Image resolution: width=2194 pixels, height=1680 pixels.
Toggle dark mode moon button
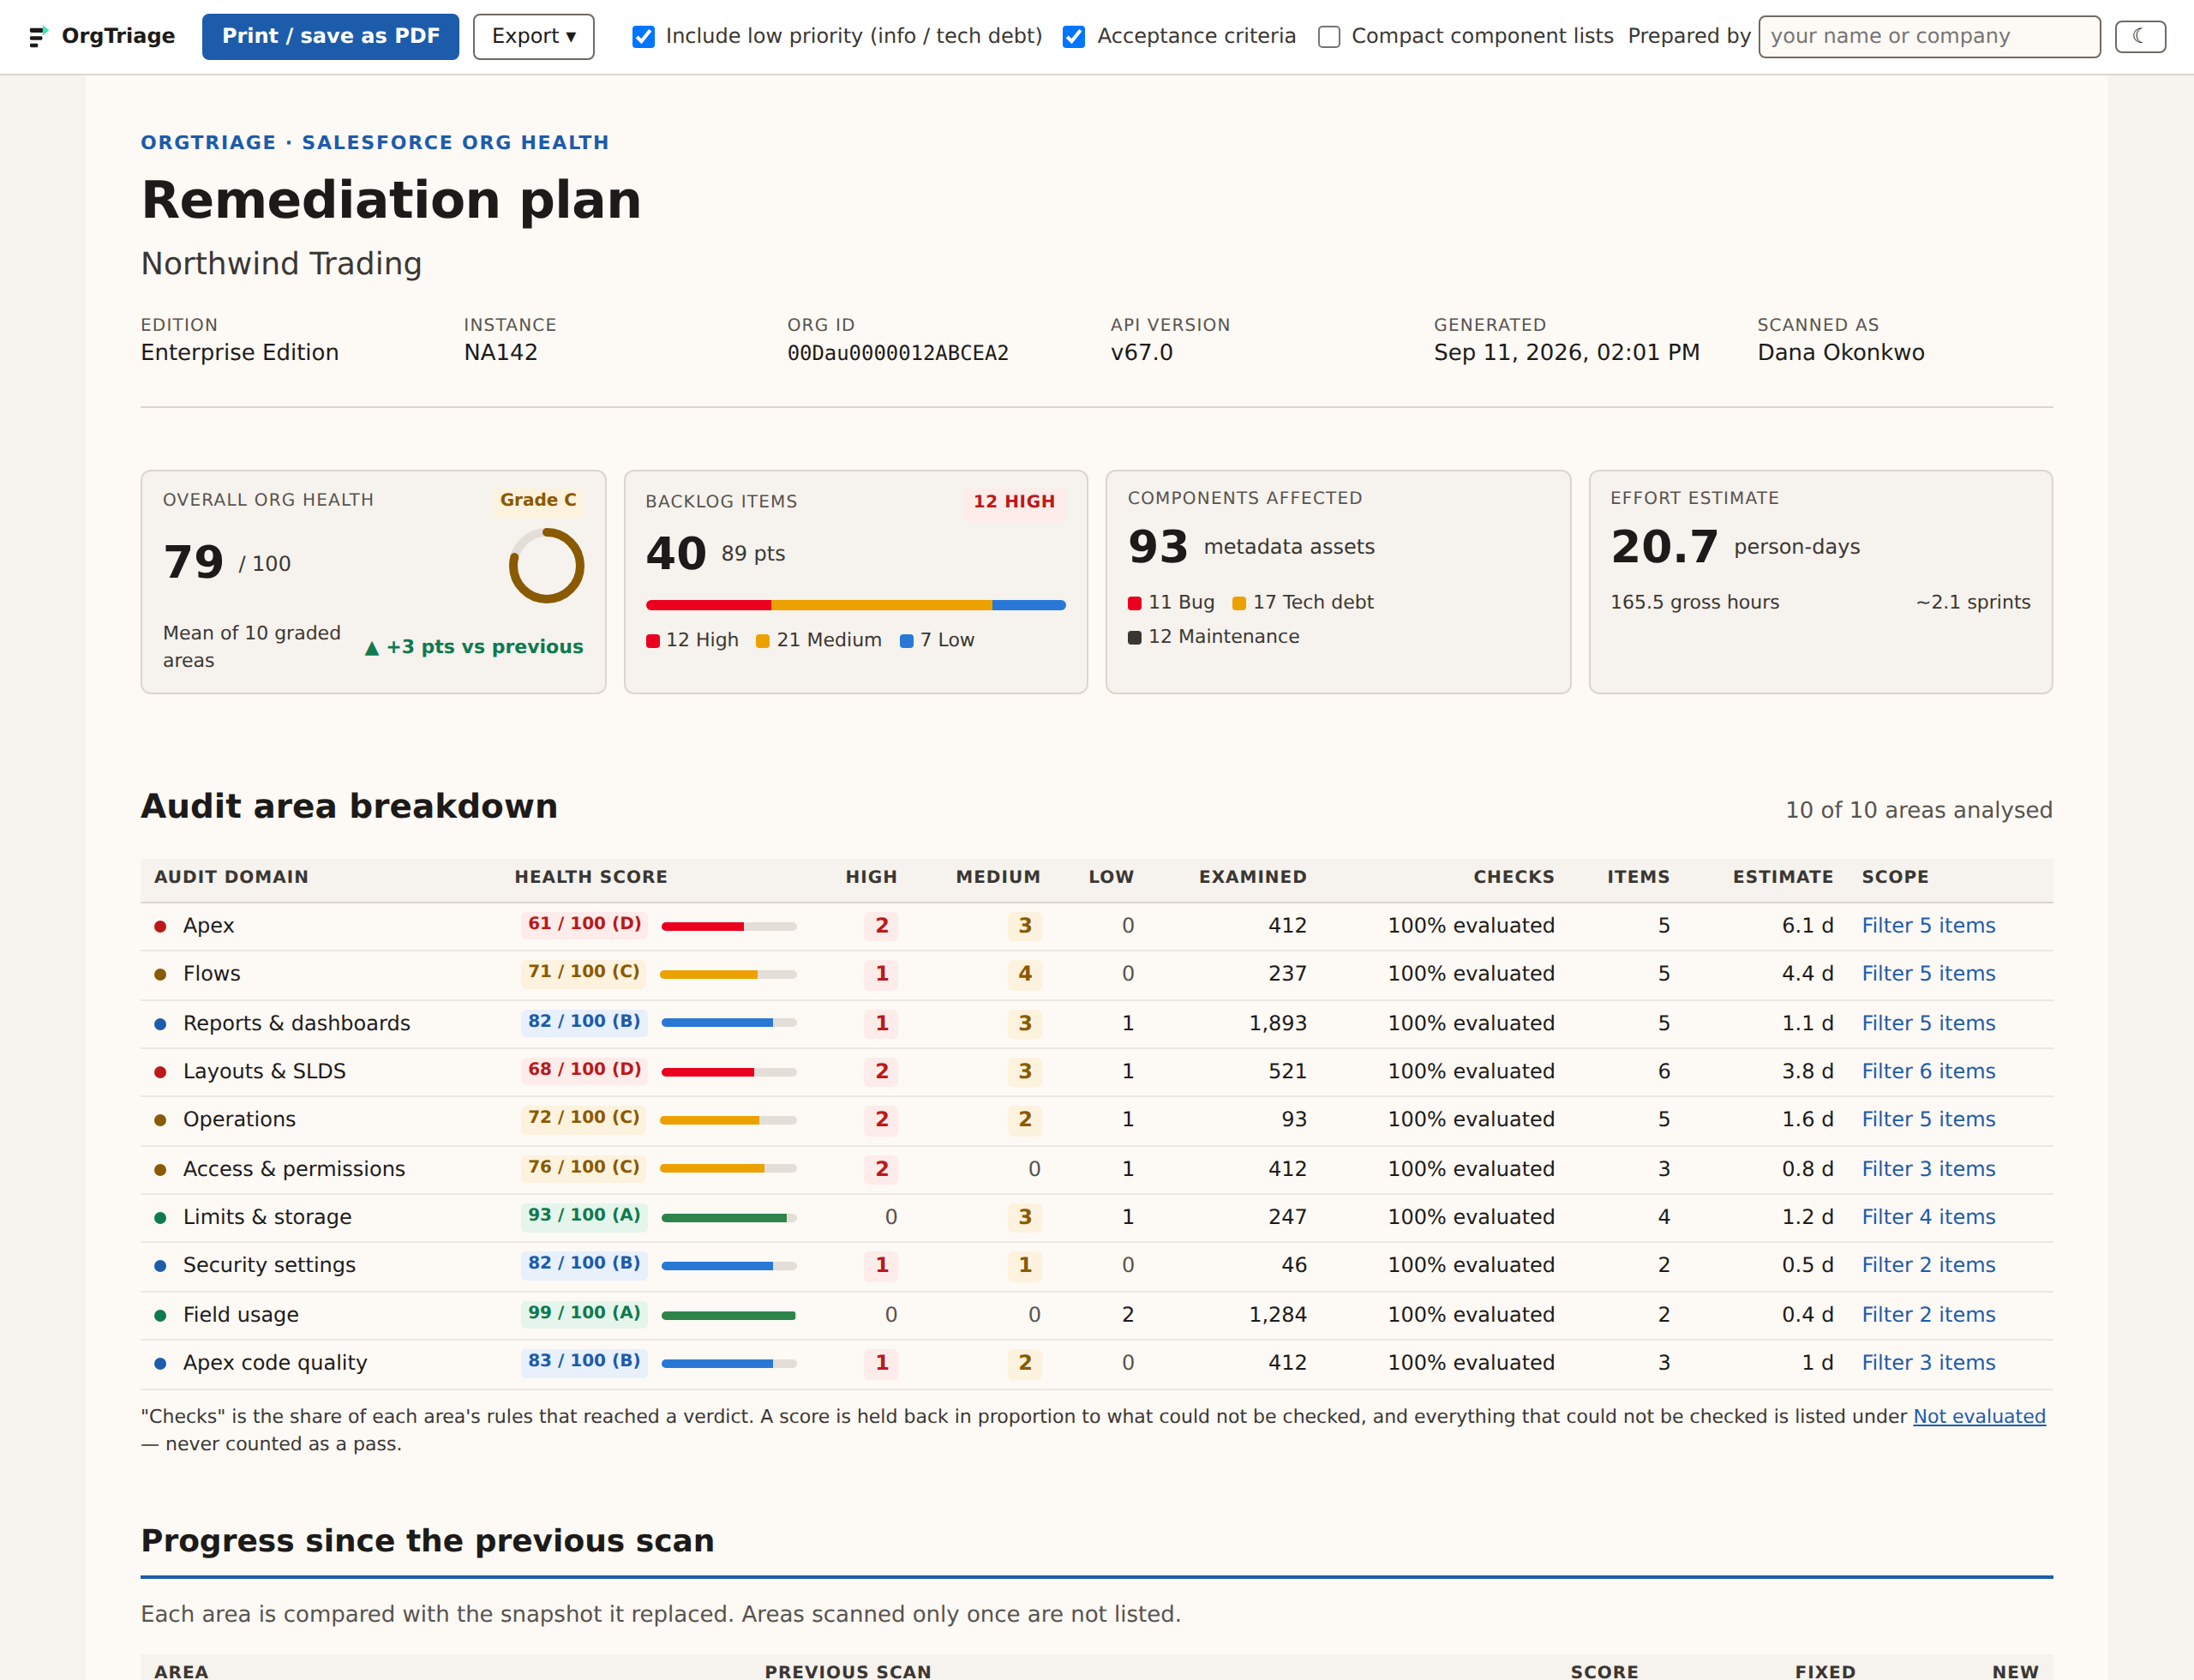[2139, 37]
